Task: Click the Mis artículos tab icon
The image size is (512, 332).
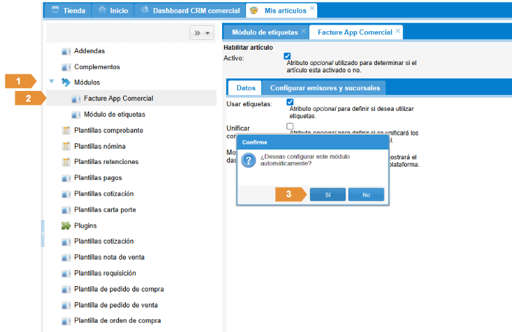Action: click(x=254, y=11)
